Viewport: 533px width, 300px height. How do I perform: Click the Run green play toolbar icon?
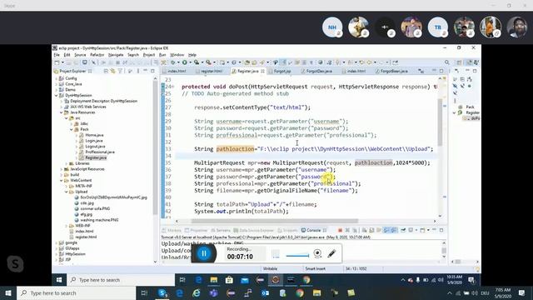click(x=185, y=62)
